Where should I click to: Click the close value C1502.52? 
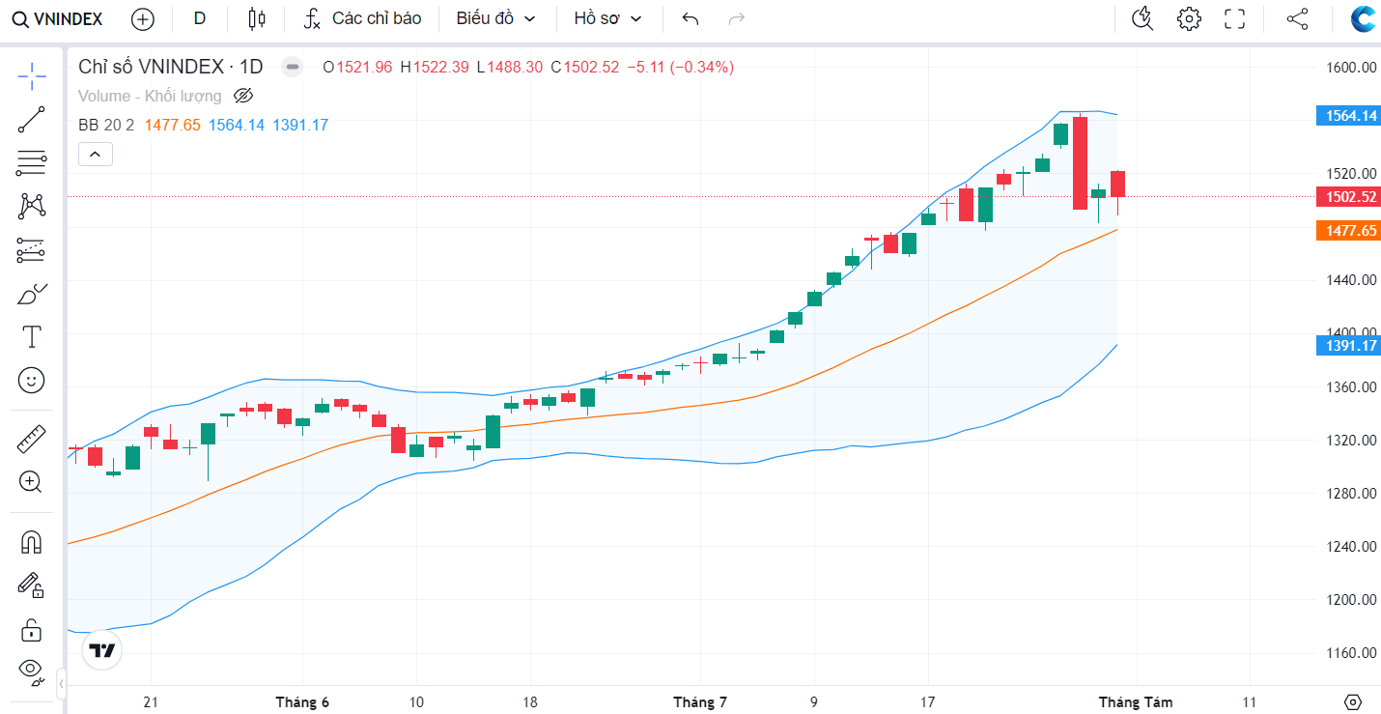[x=584, y=67]
